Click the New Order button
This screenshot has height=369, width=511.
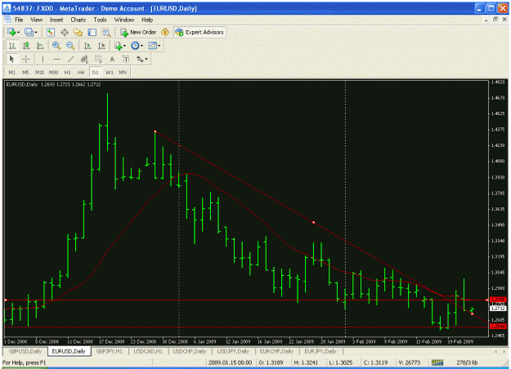(138, 32)
